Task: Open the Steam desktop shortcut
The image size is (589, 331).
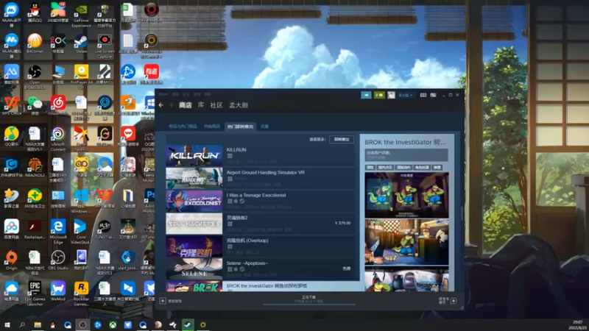Action: click(x=81, y=44)
